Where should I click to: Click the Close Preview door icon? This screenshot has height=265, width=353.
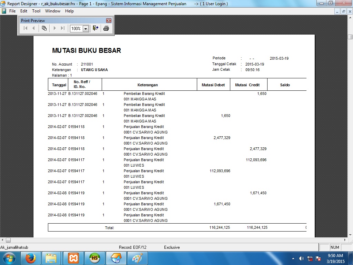(95, 28)
